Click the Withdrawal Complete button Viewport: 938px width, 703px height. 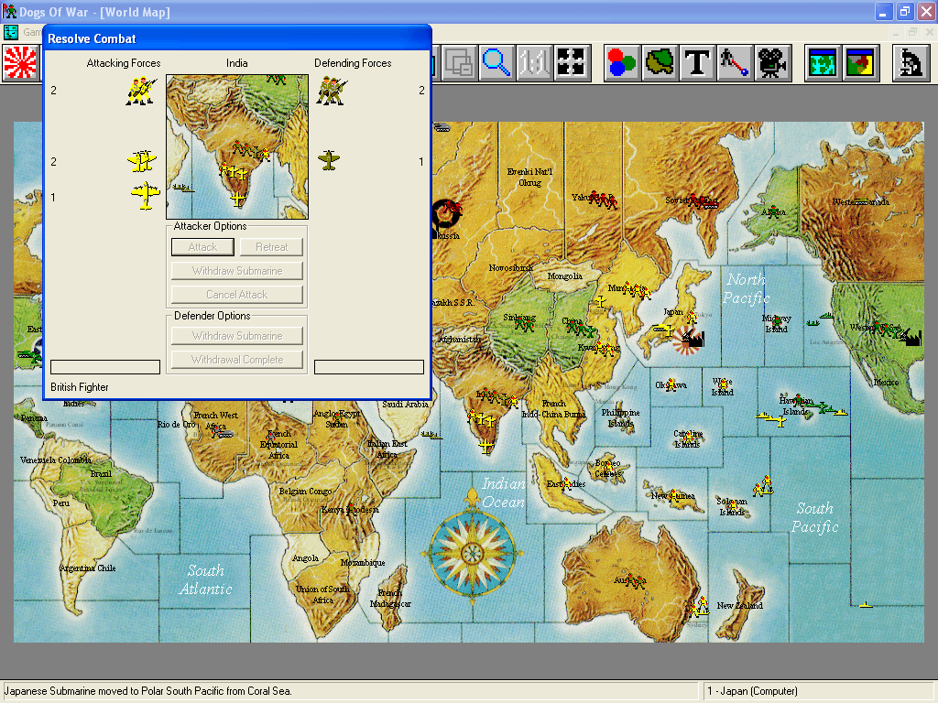coord(237,360)
